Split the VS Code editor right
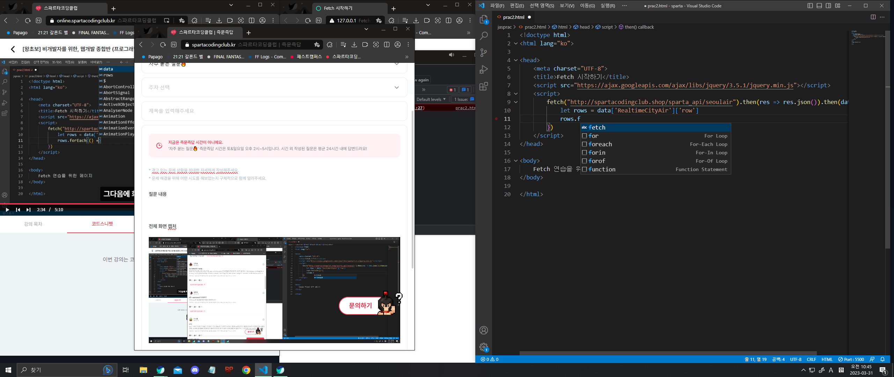894x377 pixels. [x=873, y=17]
